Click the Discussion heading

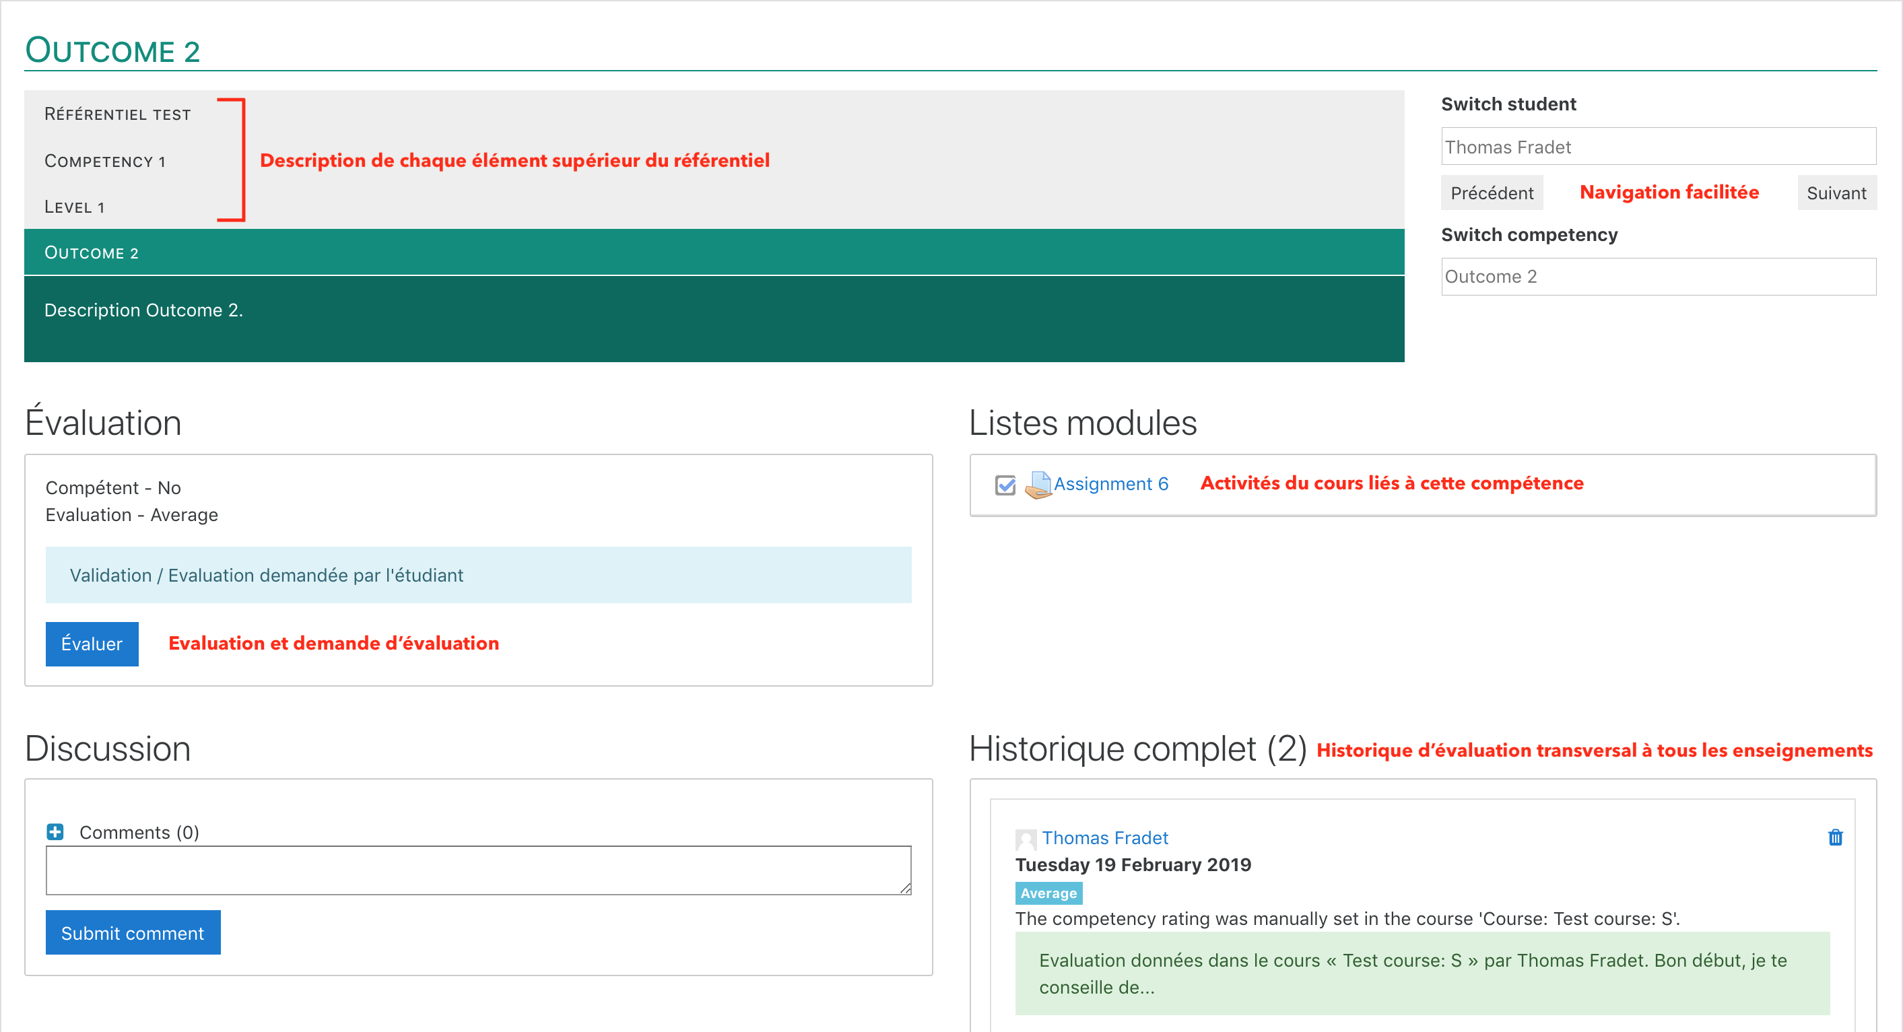click(108, 749)
